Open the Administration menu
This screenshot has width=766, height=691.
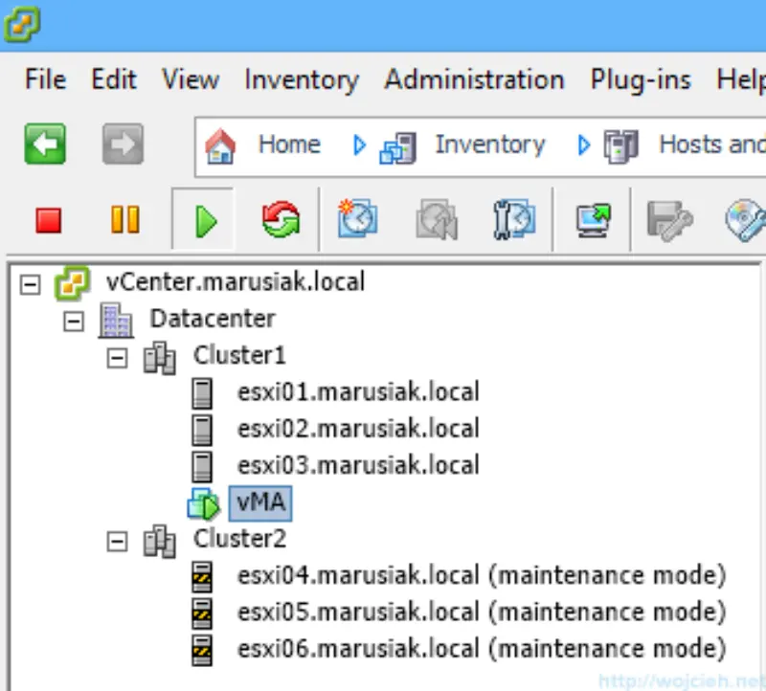(x=473, y=80)
